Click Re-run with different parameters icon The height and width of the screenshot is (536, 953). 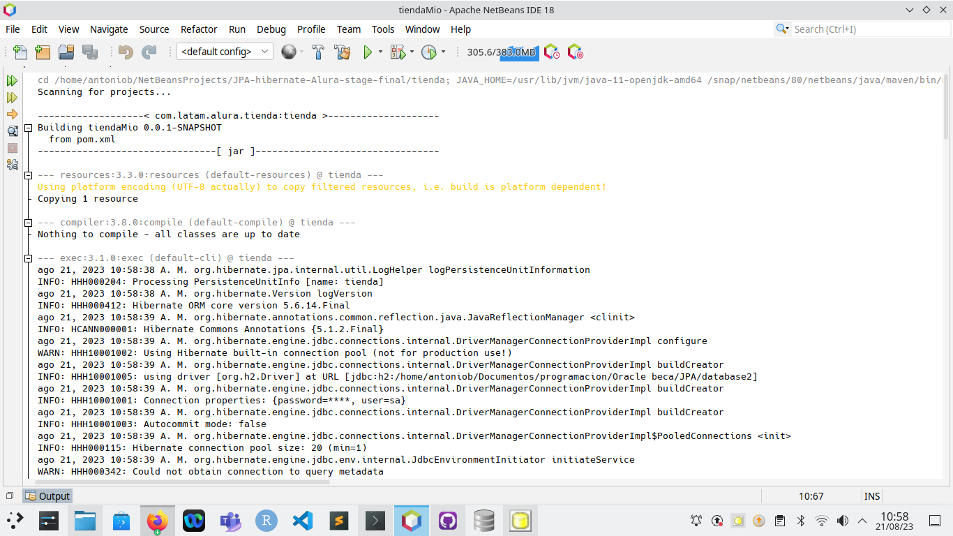tap(12, 97)
